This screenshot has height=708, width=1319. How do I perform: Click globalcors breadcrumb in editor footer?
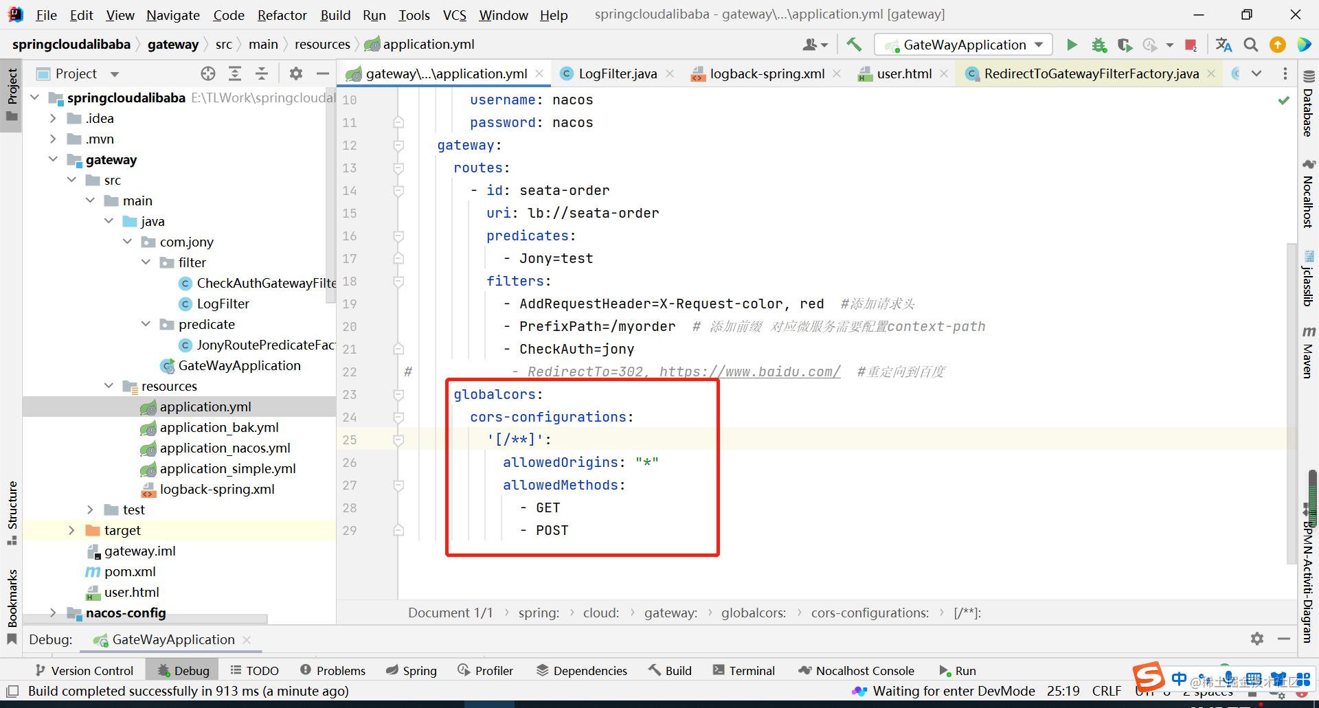tap(754, 613)
